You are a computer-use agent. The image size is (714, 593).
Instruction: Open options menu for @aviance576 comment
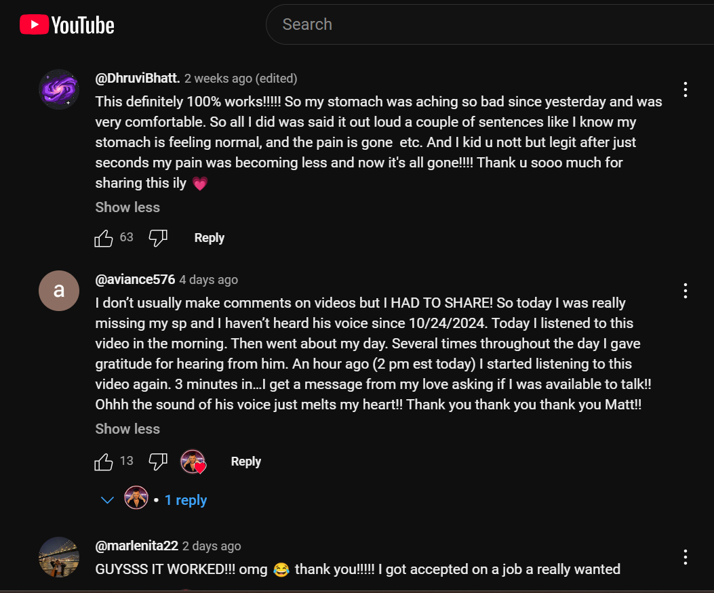(x=686, y=291)
